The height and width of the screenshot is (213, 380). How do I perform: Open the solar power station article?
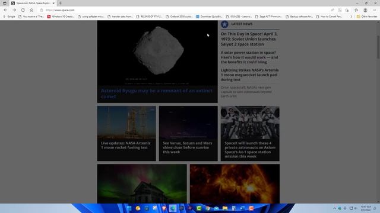(249, 57)
